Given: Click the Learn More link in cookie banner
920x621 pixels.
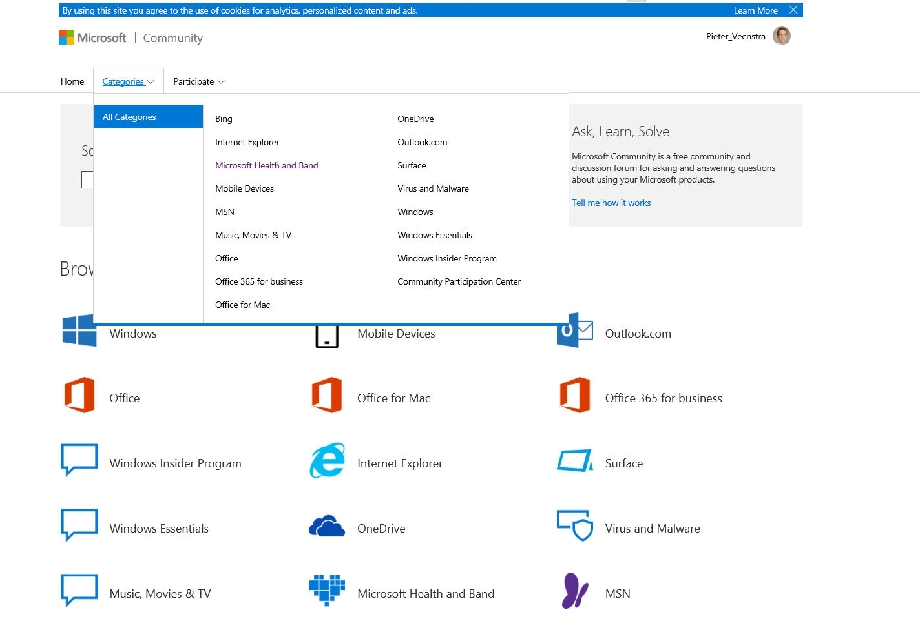Looking at the screenshot, I should click(x=755, y=10).
